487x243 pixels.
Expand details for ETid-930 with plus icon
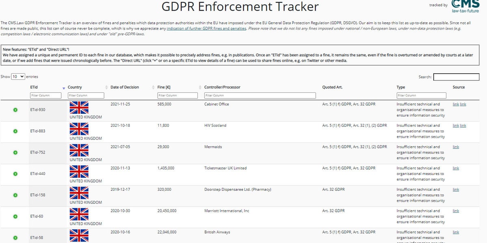click(15, 110)
